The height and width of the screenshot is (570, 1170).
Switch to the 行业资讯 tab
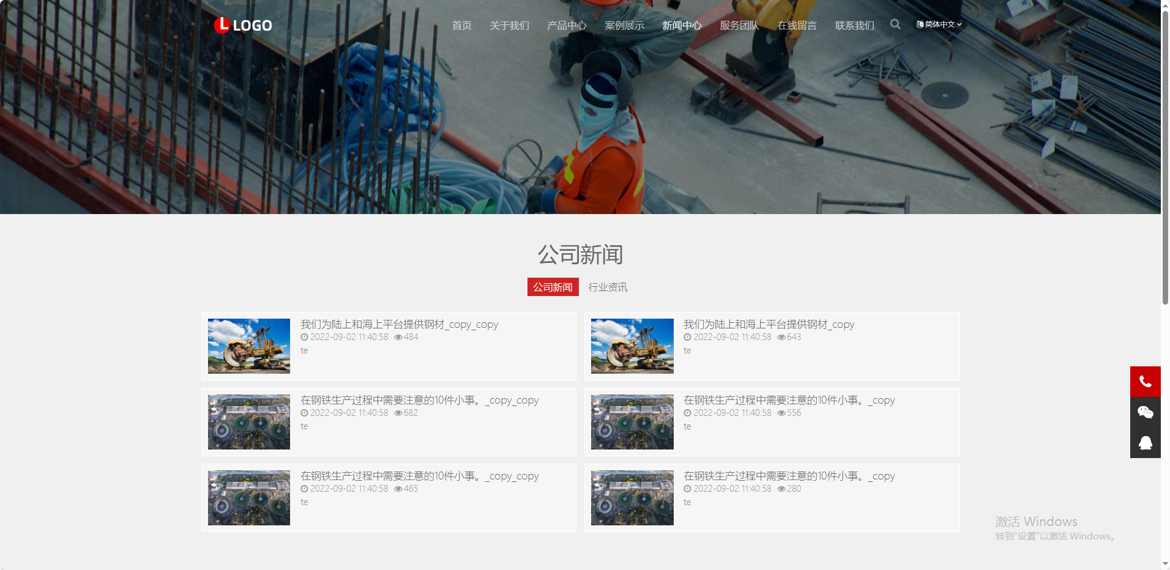[x=608, y=287]
